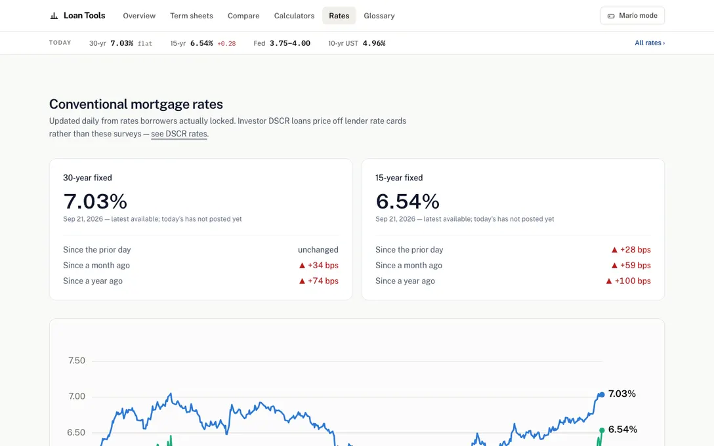Switch to the Calculators tab
This screenshot has width=714, height=446.
pyautogui.click(x=294, y=16)
